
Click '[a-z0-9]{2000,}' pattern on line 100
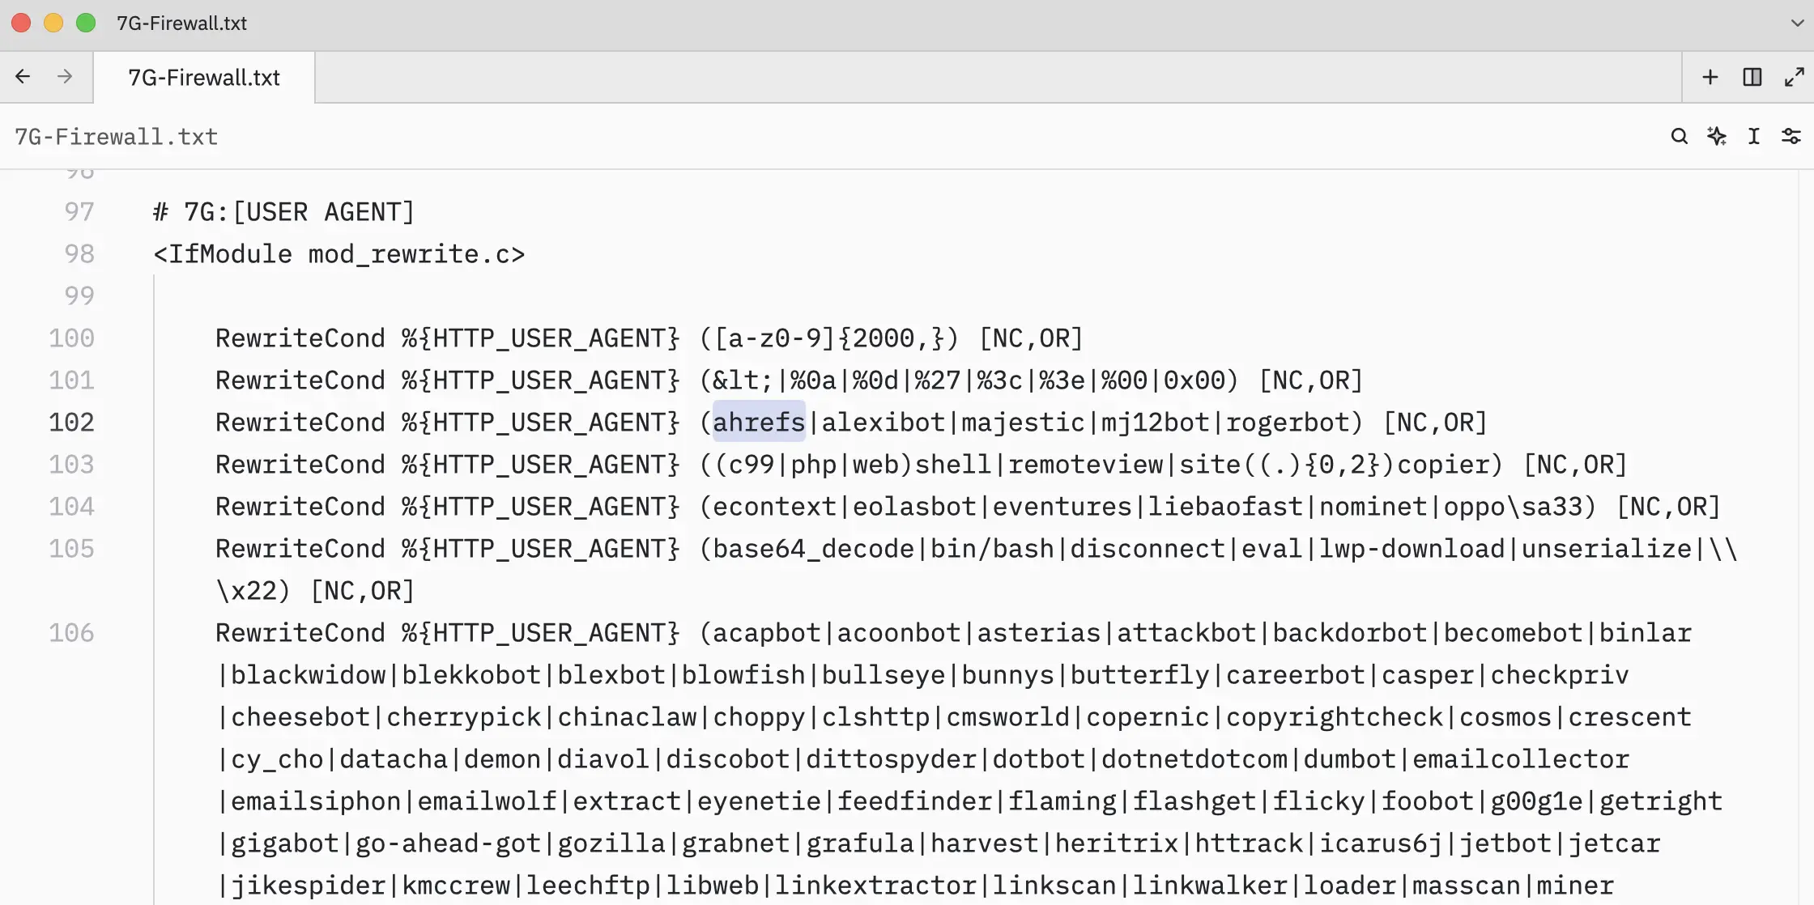pos(828,338)
